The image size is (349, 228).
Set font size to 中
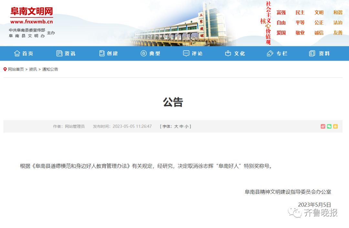(x=181, y=127)
